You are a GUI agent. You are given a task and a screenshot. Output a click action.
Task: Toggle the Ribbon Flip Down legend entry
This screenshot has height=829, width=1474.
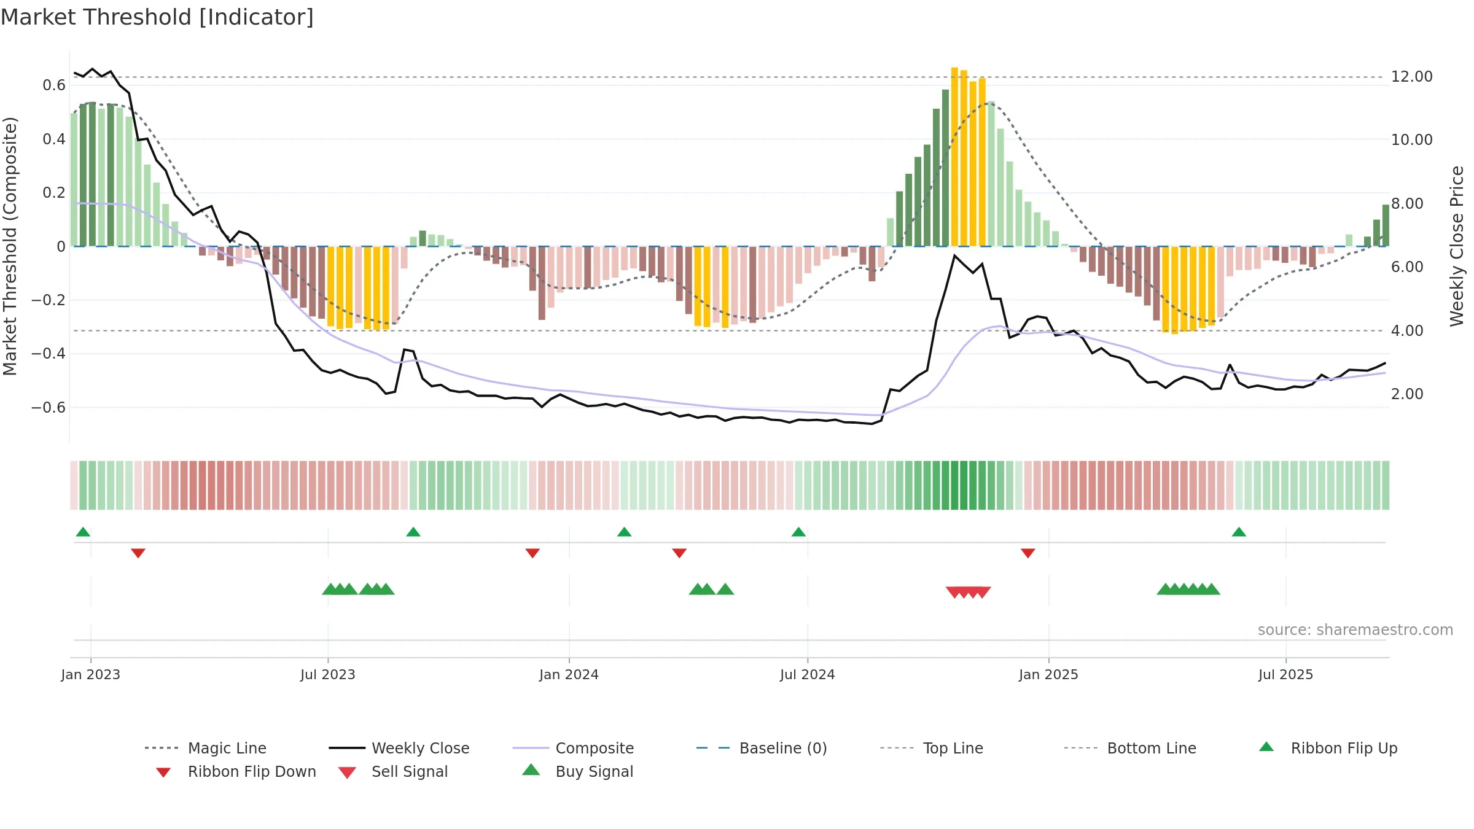pyautogui.click(x=235, y=771)
